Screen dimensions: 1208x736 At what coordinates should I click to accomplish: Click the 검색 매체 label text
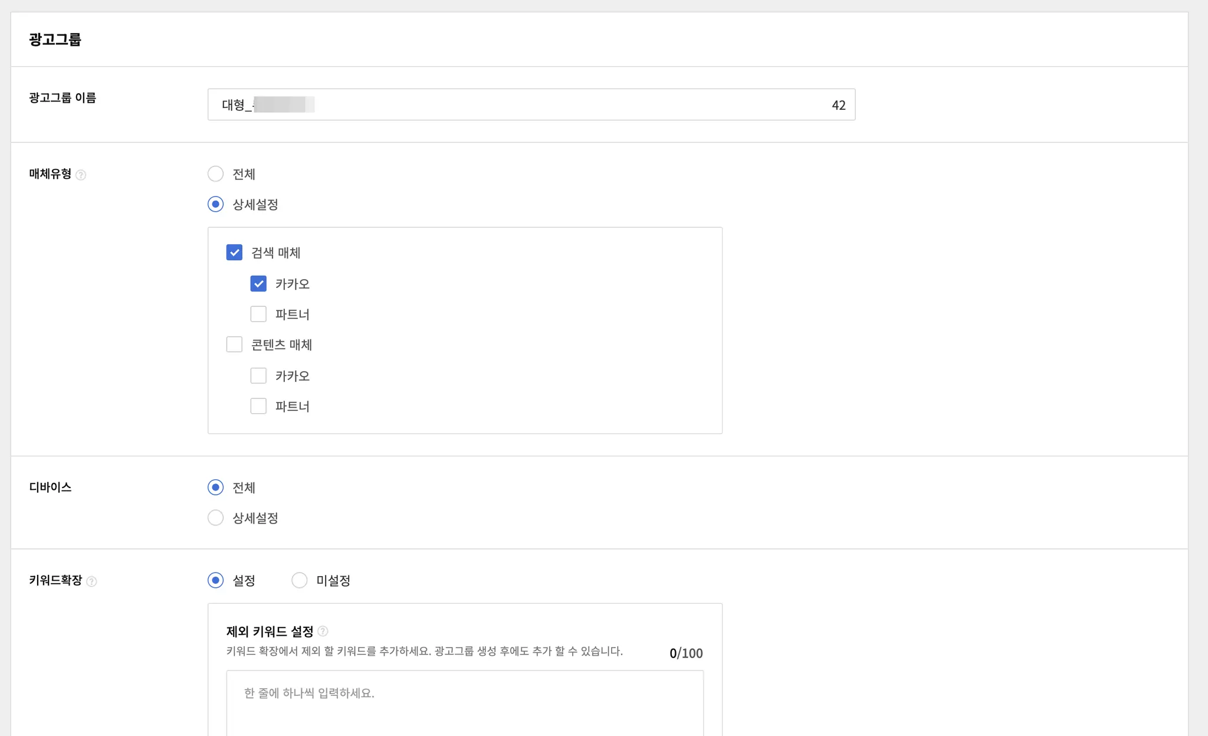[x=275, y=253]
